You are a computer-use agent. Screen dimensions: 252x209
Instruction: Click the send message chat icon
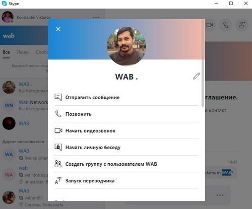click(58, 97)
